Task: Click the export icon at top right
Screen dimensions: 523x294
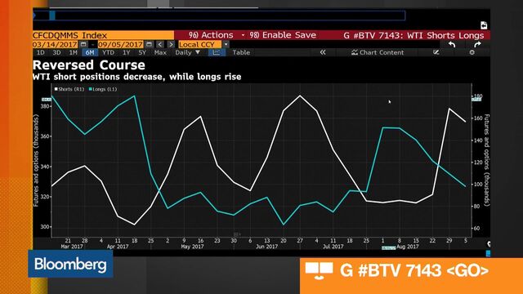Action: (x=484, y=25)
